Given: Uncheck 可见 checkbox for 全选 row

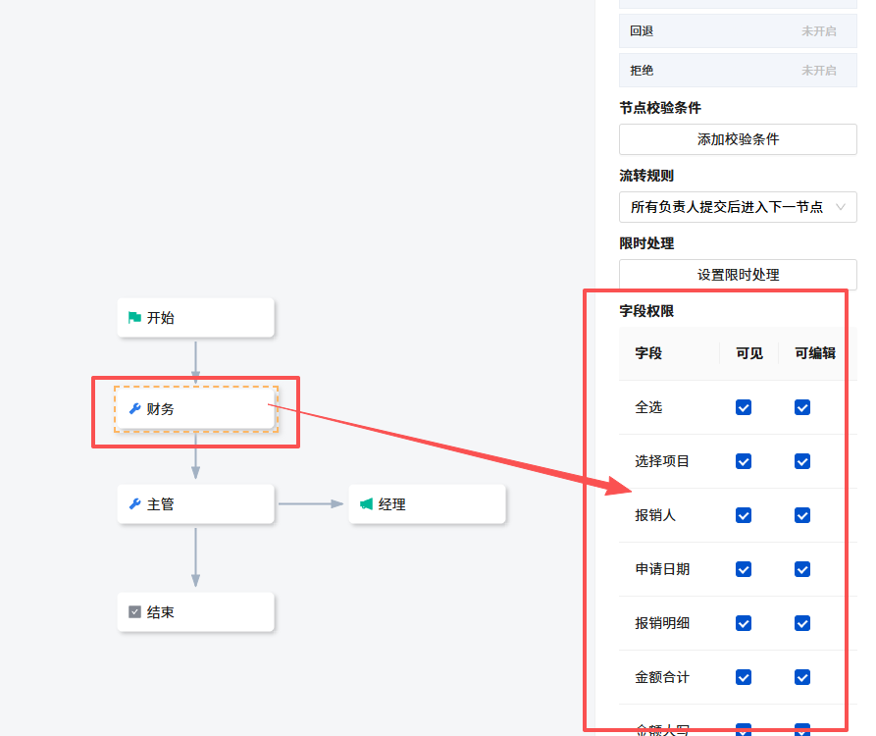Looking at the screenshot, I should point(744,407).
